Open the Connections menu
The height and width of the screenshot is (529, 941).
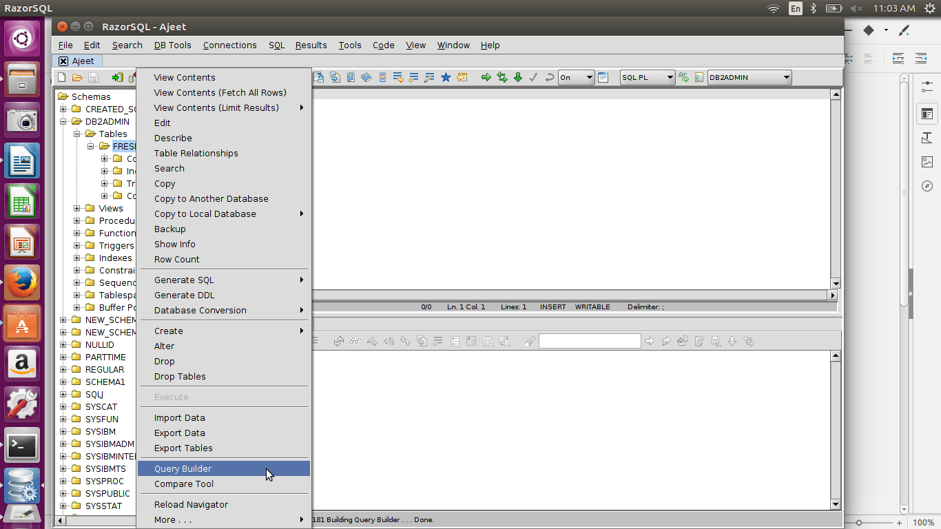coord(229,45)
